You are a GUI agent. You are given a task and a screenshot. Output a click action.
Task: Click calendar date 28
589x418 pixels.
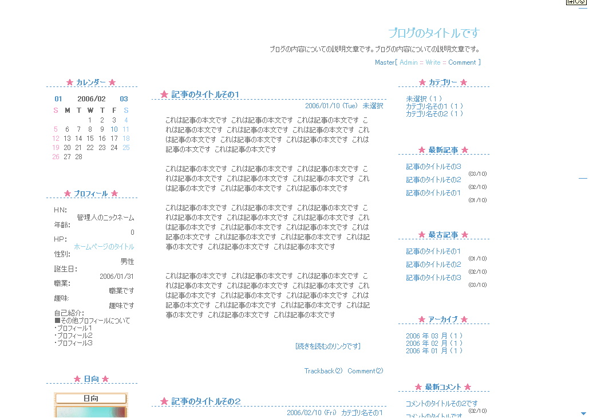pos(78,157)
